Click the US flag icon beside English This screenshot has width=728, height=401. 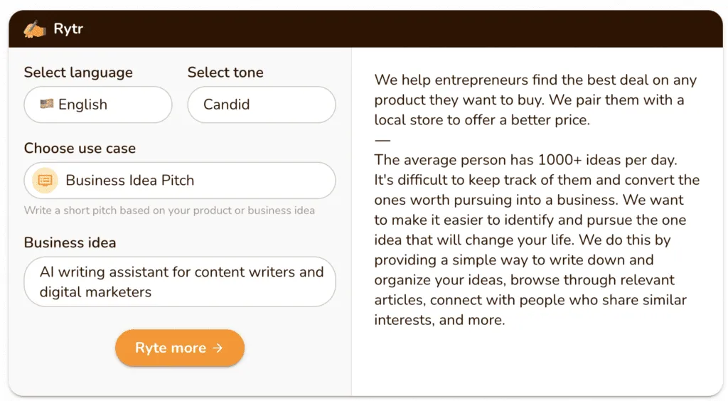point(47,104)
